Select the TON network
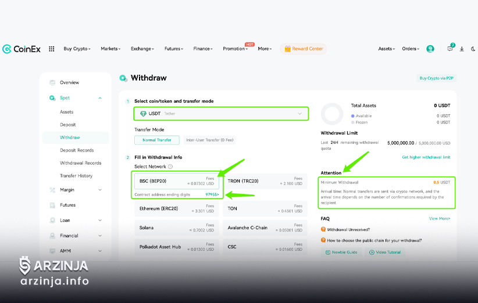This screenshot has height=303, width=478. tap(265, 209)
